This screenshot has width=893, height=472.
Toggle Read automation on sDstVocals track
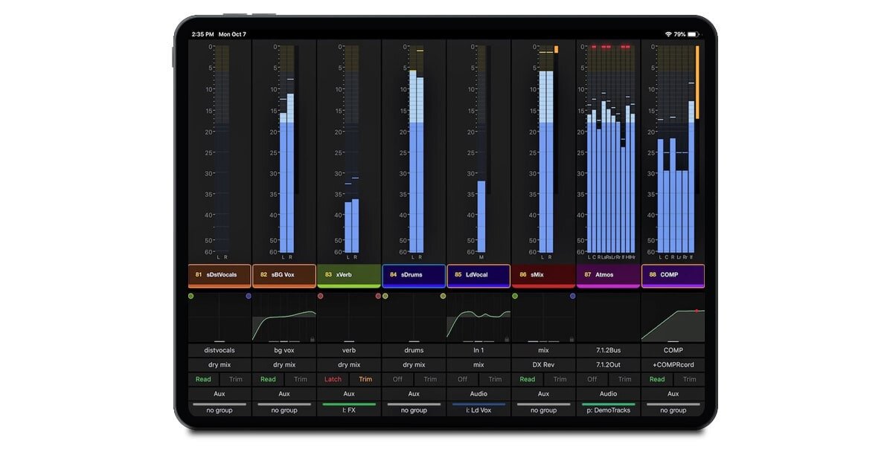tap(203, 379)
